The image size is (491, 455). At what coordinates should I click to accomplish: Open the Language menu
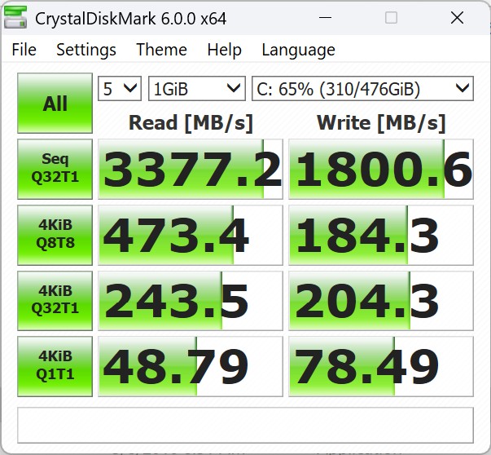[298, 50]
